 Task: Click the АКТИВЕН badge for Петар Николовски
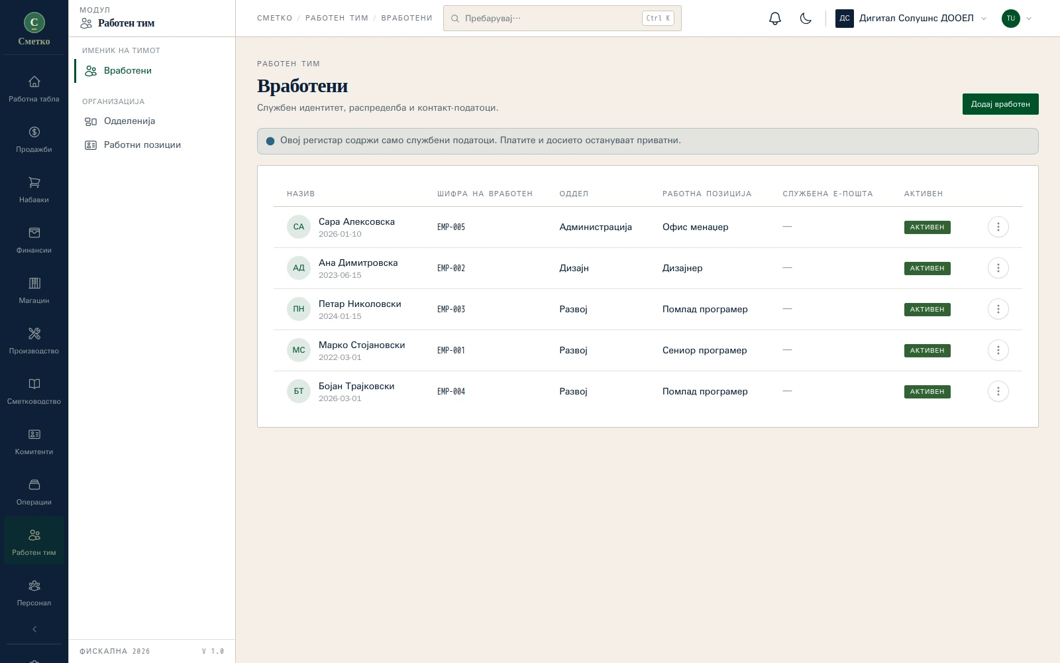(927, 310)
